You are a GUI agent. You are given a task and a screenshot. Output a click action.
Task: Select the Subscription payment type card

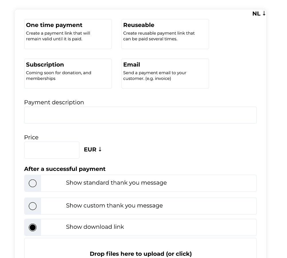pyautogui.click(x=68, y=73)
